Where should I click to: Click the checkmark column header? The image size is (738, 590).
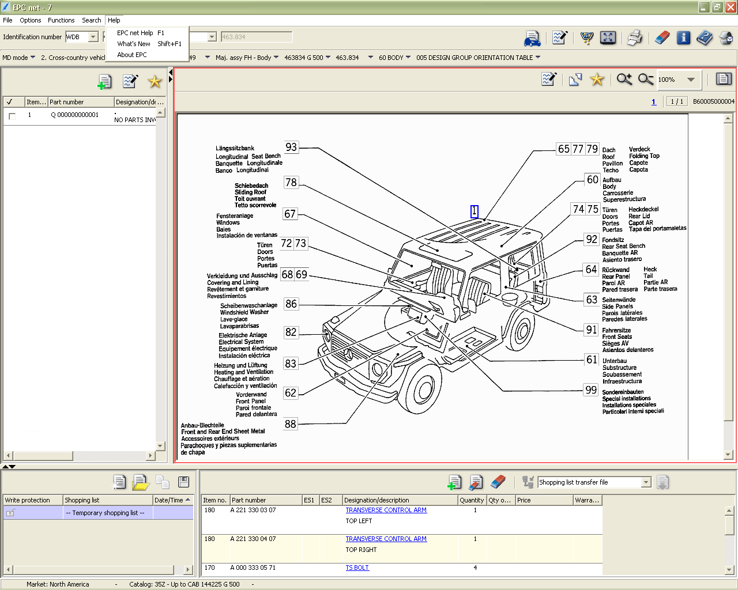point(13,102)
